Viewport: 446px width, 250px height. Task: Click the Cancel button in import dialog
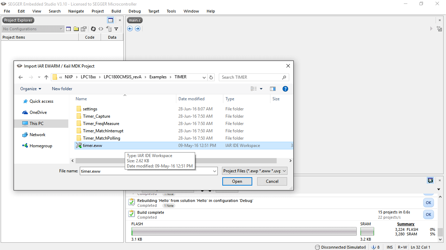click(x=272, y=181)
